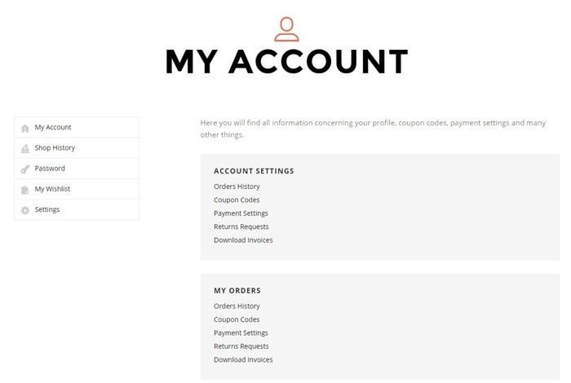Screen dimensions: 571x383
Task: Click the bag icon beside My Wishlist
Action: click(25, 190)
